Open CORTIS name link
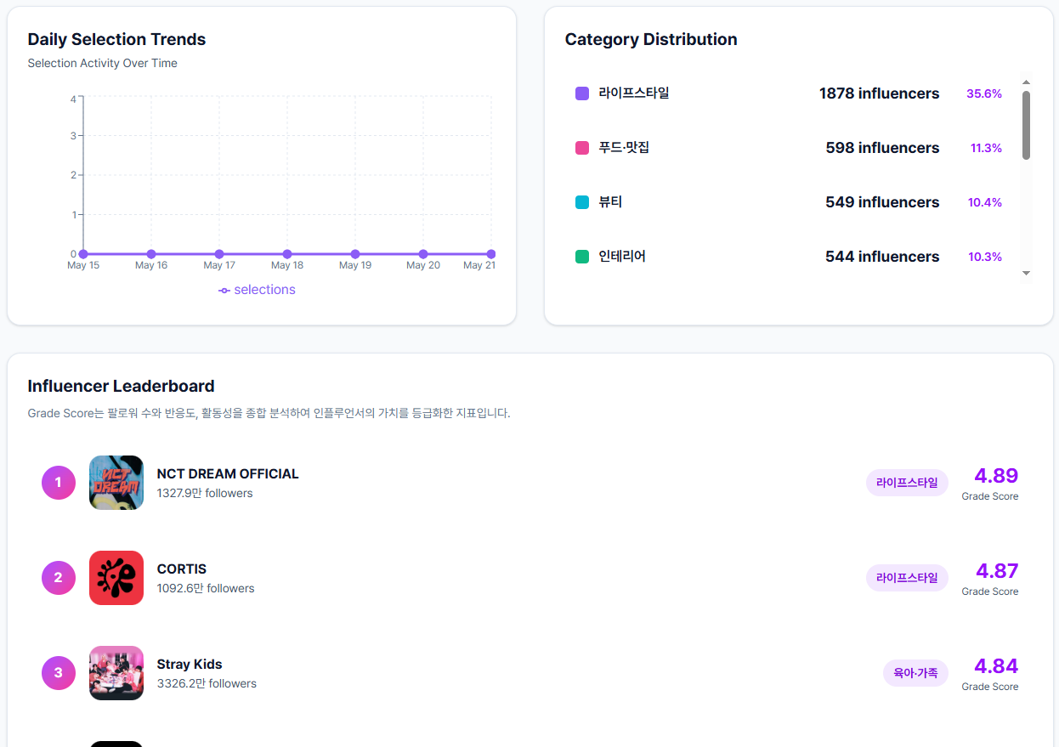 [182, 569]
